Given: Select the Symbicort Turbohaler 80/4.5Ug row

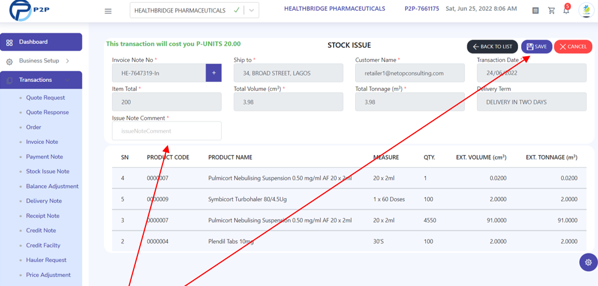Looking at the screenshot, I should tap(349, 199).
